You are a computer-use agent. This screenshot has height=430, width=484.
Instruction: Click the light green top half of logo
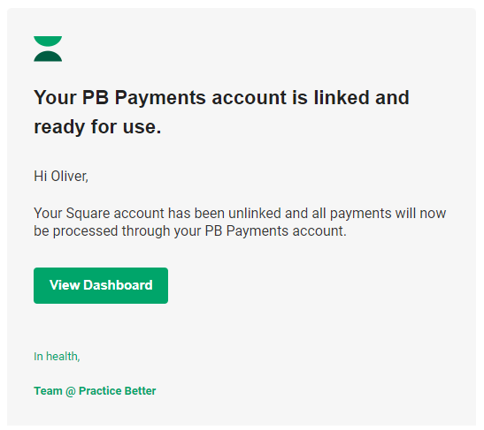[x=48, y=41]
